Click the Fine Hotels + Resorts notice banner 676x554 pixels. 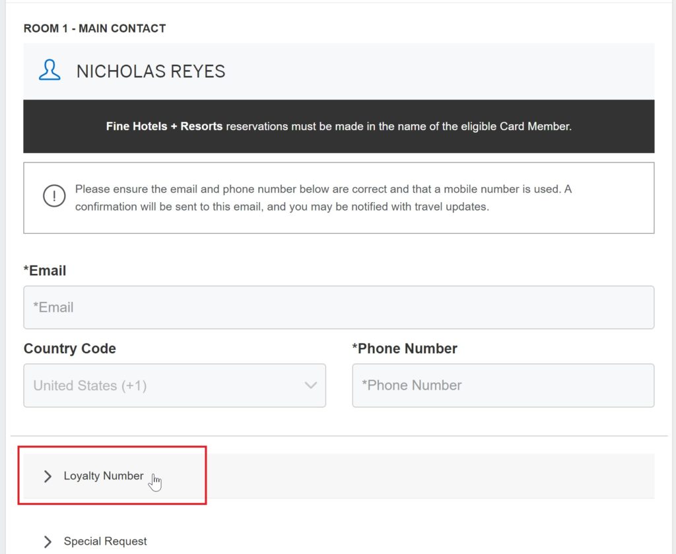point(338,126)
